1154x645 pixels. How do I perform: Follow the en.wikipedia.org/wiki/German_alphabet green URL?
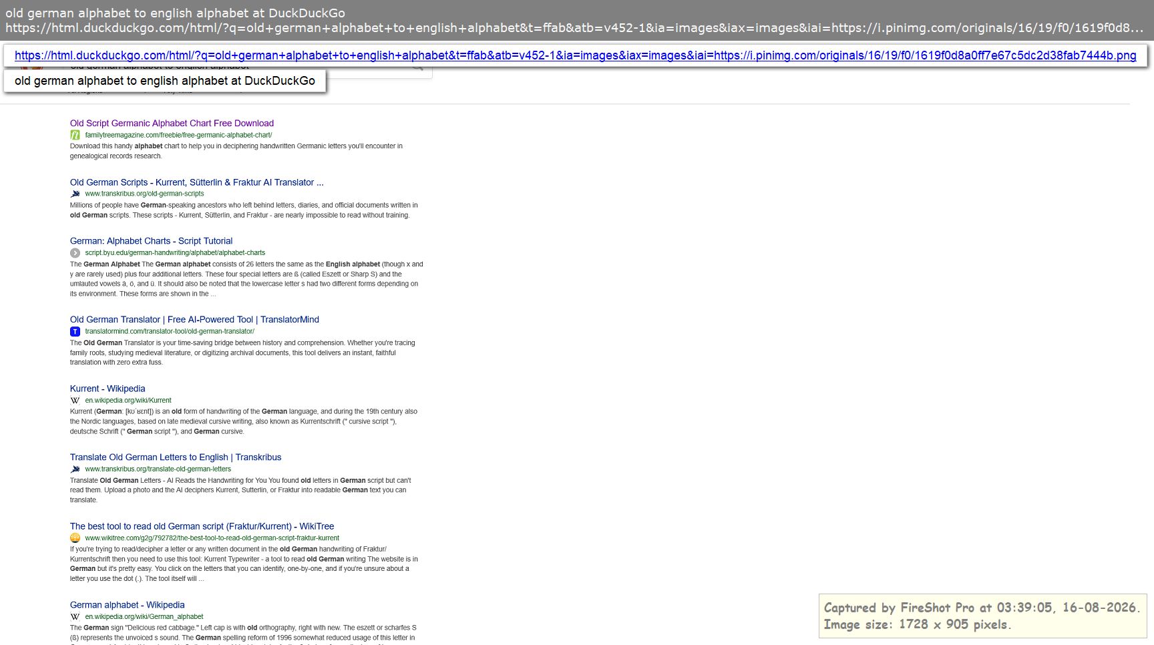pyautogui.click(x=144, y=617)
